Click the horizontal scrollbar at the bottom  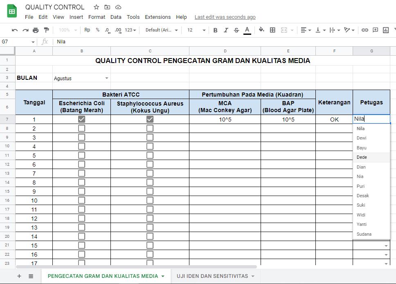click(136, 267)
